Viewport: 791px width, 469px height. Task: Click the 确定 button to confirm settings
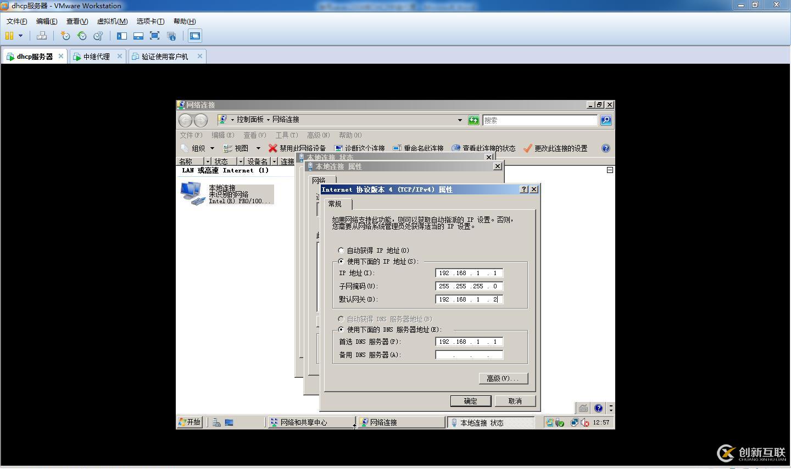pos(470,400)
